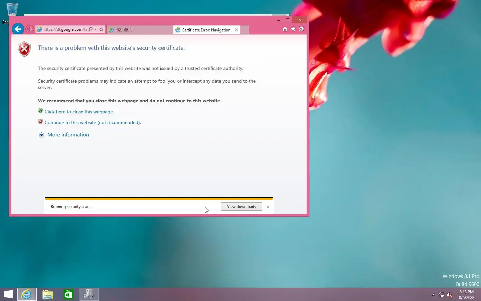The image size is (481, 301).
Task: Switch to the 192.168.1.1 tab
Action: [x=140, y=30]
